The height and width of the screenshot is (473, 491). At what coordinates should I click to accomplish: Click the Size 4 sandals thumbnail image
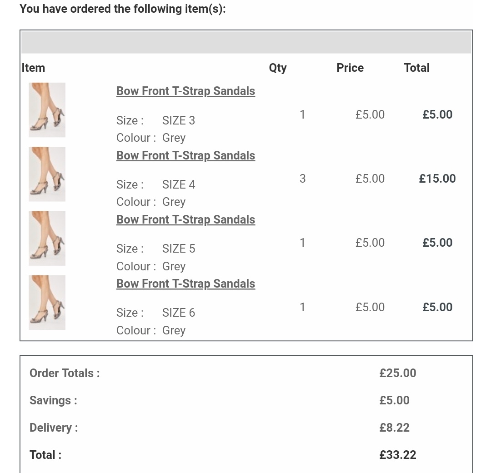pyautogui.click(x=47, y=174)
